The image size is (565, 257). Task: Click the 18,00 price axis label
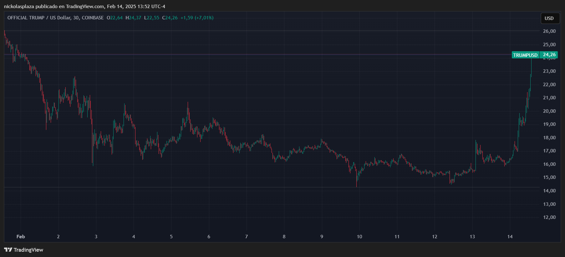point(549,138)
